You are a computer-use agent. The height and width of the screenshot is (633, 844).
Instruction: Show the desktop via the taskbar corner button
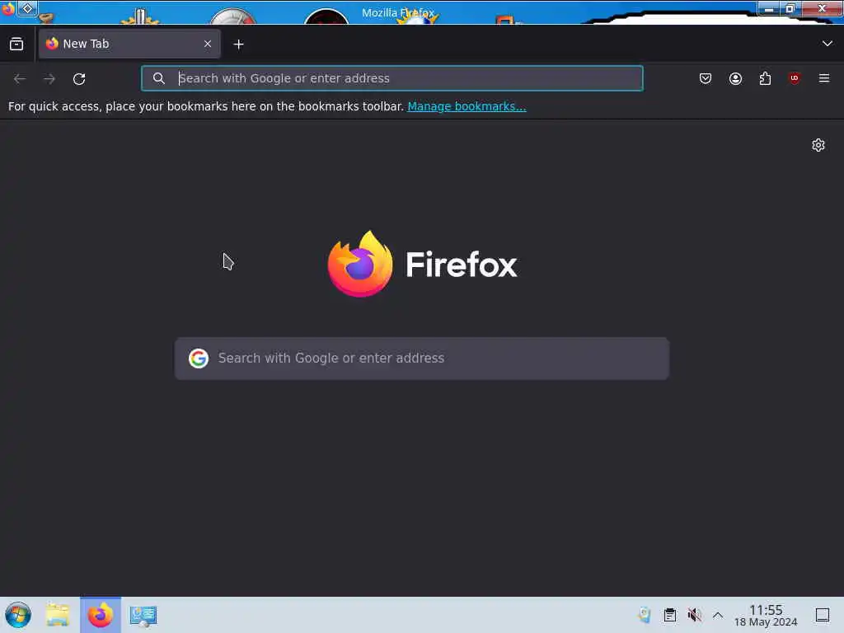(x=823, y=615)
